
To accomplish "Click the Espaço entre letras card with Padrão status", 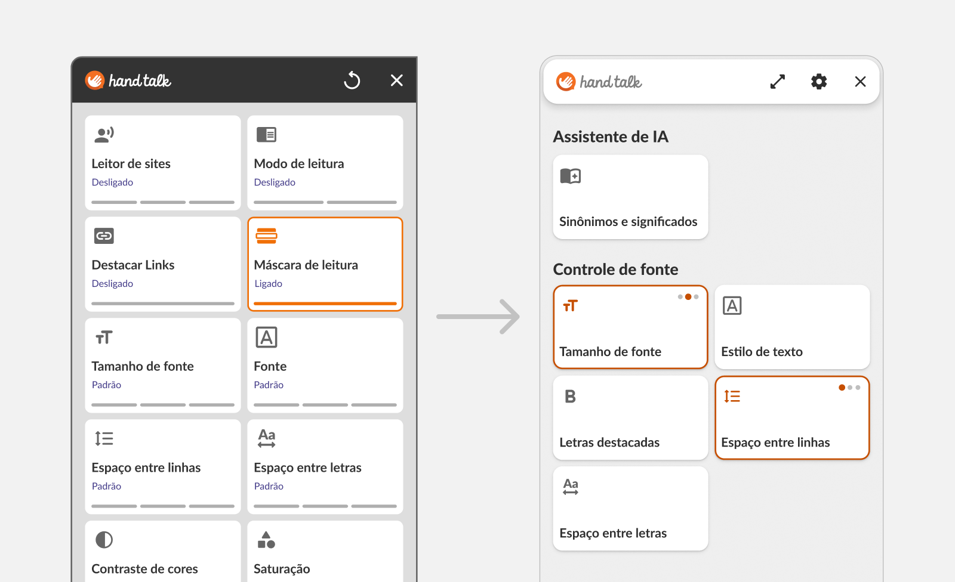I will (x=325, y=467).
